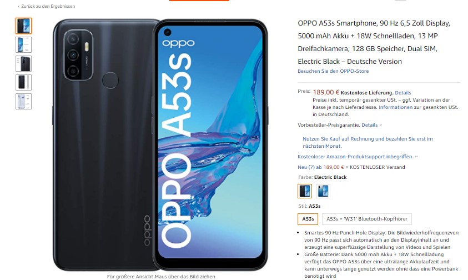468x280 pixels.
Task: Select the A53s style option
Action: pos(308,219)
